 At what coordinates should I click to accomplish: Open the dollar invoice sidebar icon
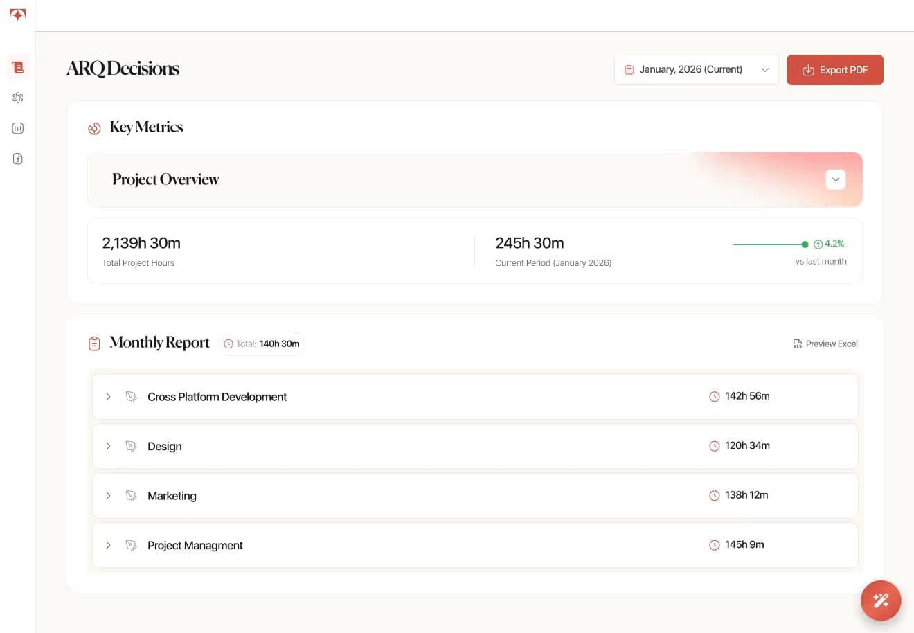[x=18, y=159]
